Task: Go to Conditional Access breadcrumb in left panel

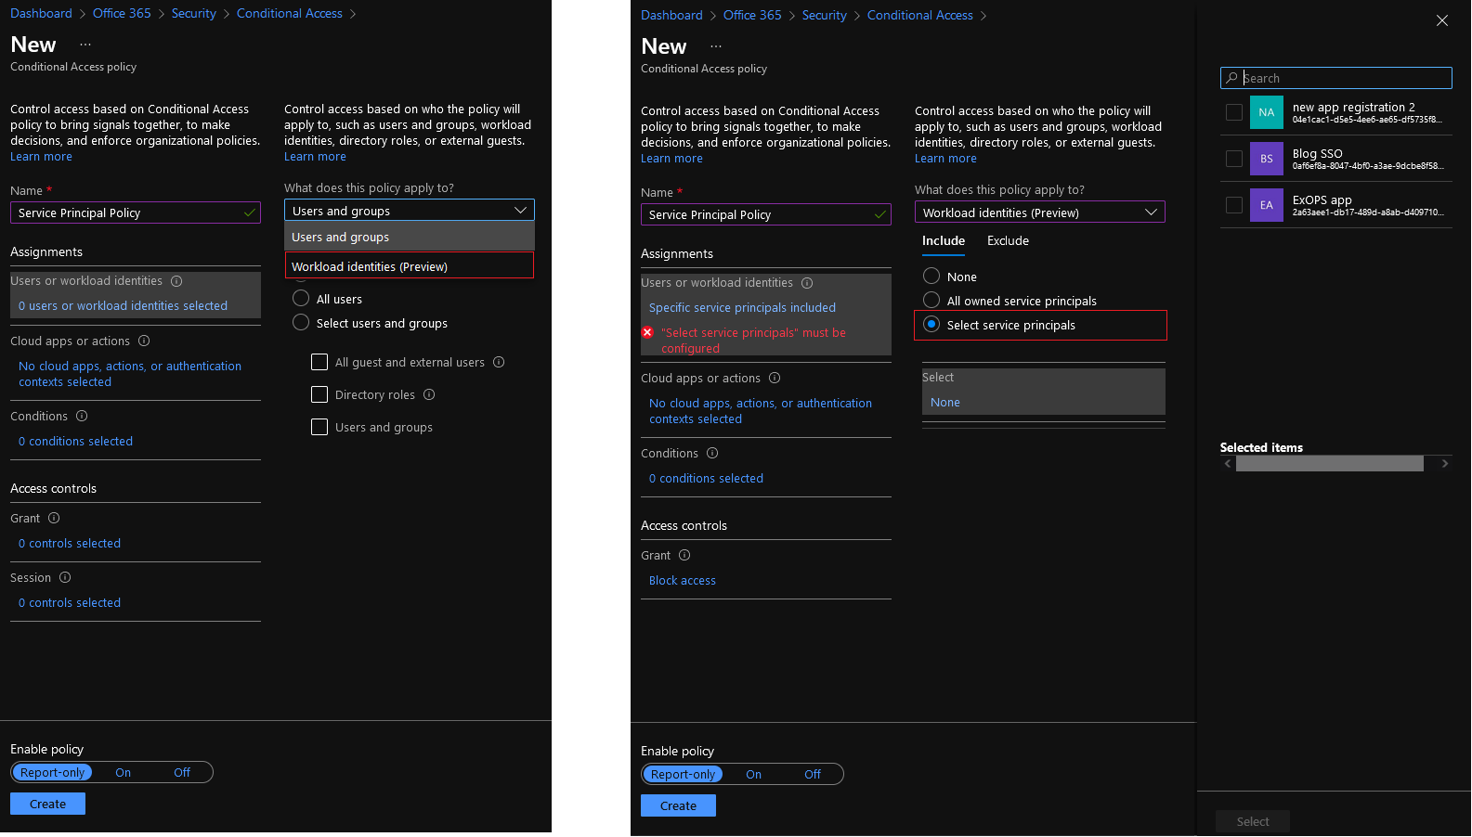Action: click(x=290, y=14)
